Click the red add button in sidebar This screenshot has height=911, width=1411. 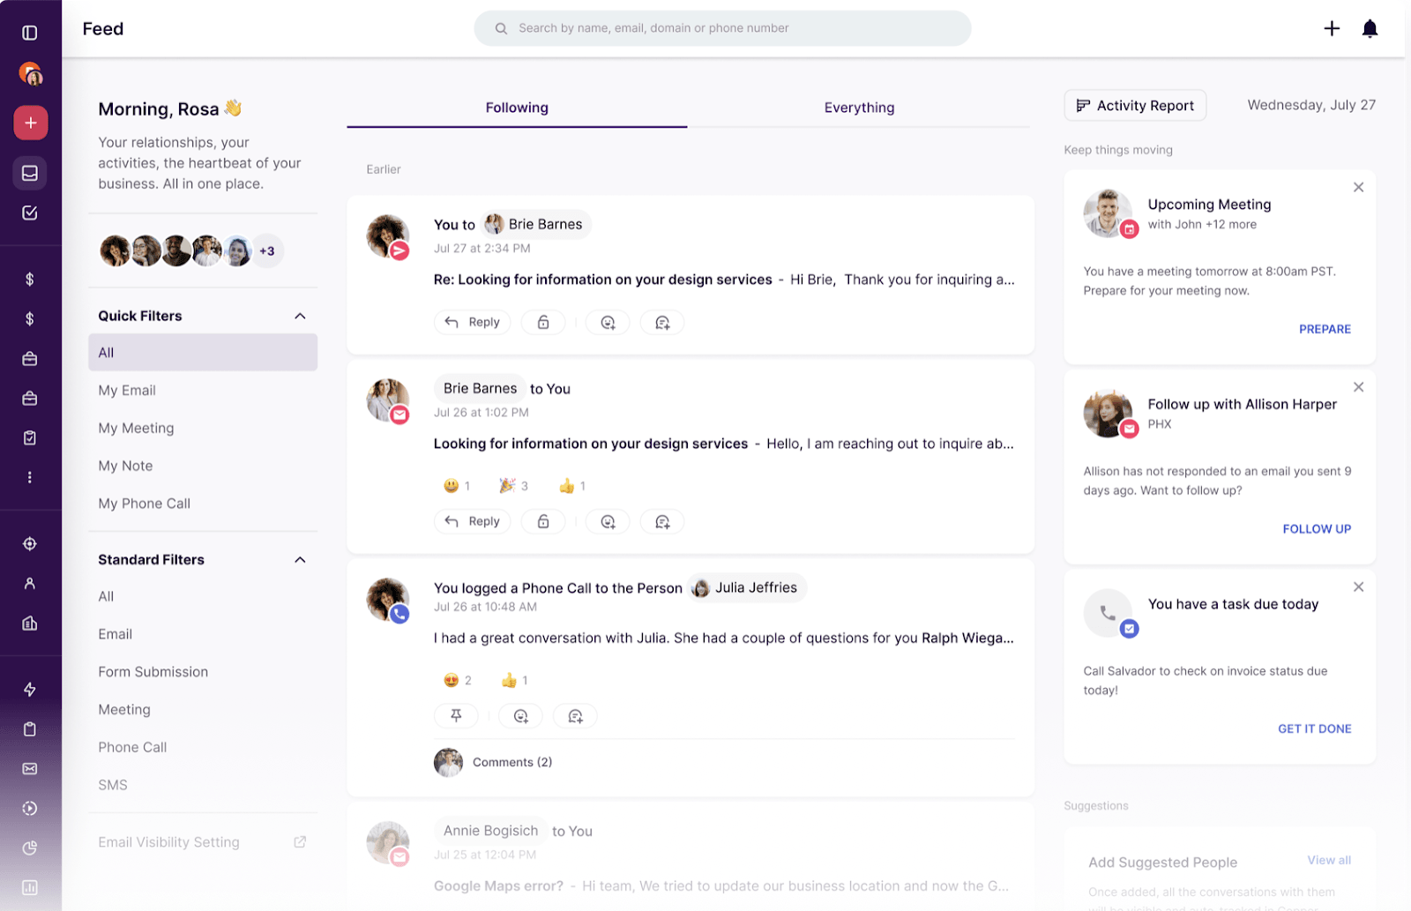[30, 123]
